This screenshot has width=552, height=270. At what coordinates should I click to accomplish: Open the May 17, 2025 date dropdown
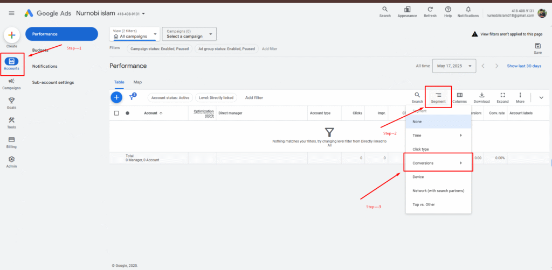(x=456, y=66)
